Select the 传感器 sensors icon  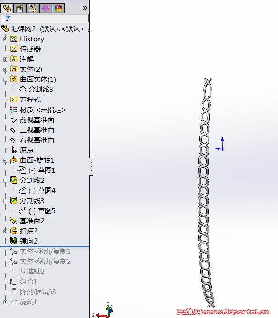pyautogui.click(x=14, y=49)
